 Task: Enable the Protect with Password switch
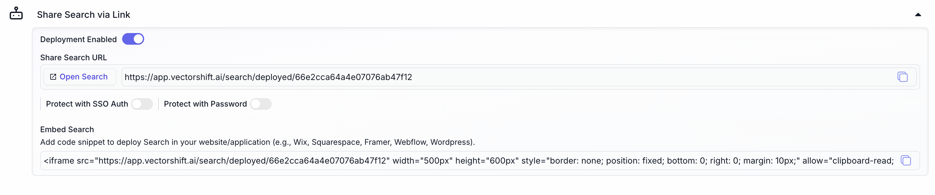click(x=260, y=104)
